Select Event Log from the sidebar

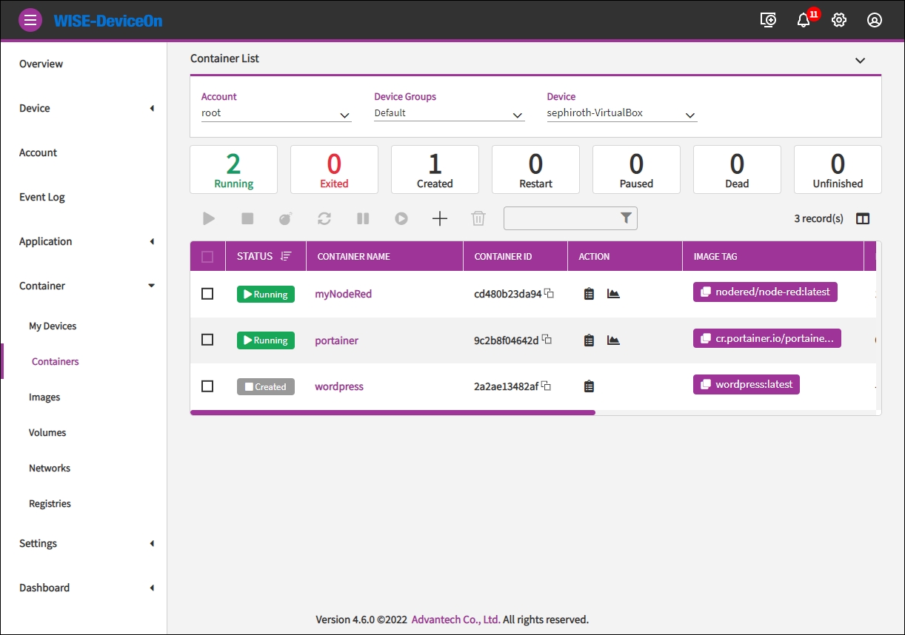42,197
